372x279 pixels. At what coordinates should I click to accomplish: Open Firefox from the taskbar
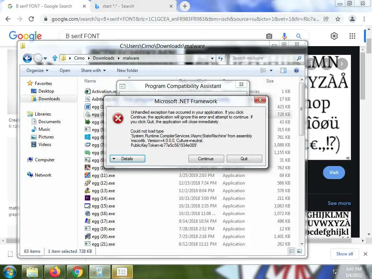click(x=55, y=272)
